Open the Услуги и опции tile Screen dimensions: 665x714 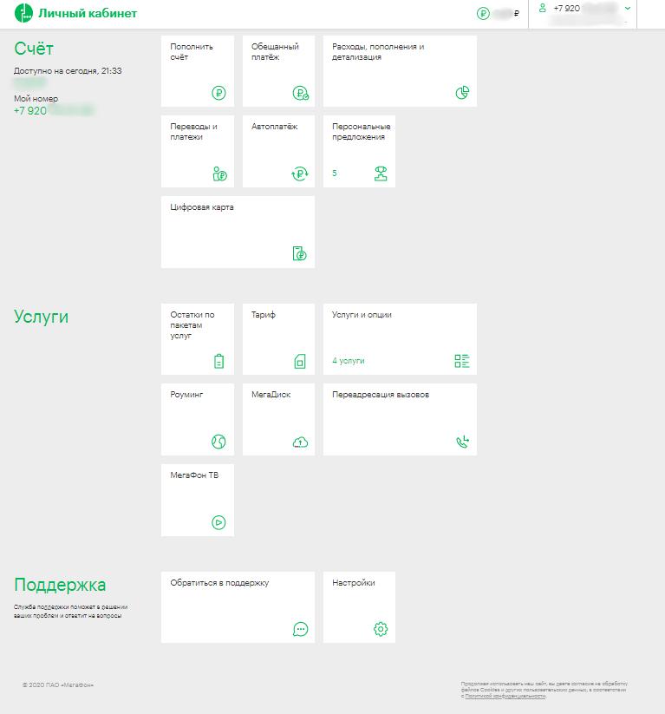coord(400,339)
